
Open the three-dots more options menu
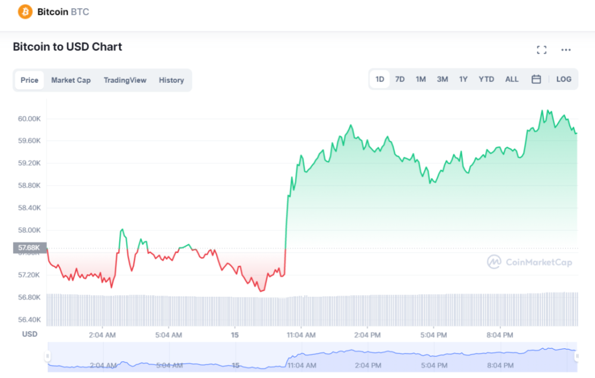pyautogui.click(x=566, y=50)
